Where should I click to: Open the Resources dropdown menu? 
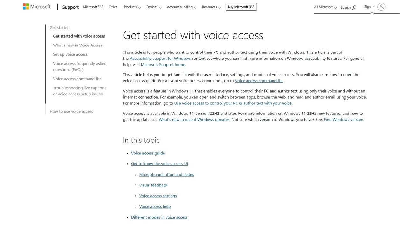211,7
